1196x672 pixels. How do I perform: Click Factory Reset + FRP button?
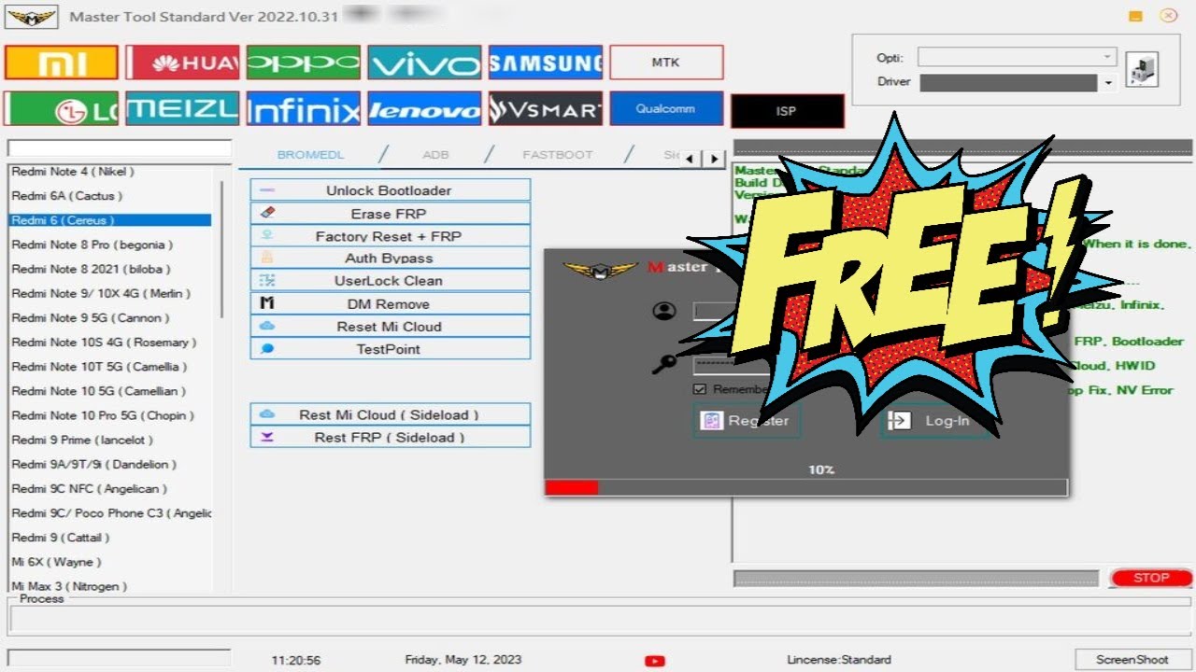click(x=391, y=236)
